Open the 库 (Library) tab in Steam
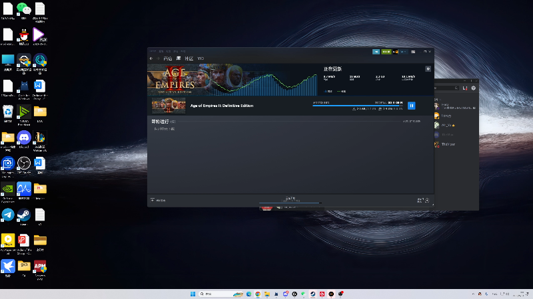 click(178, 58)
